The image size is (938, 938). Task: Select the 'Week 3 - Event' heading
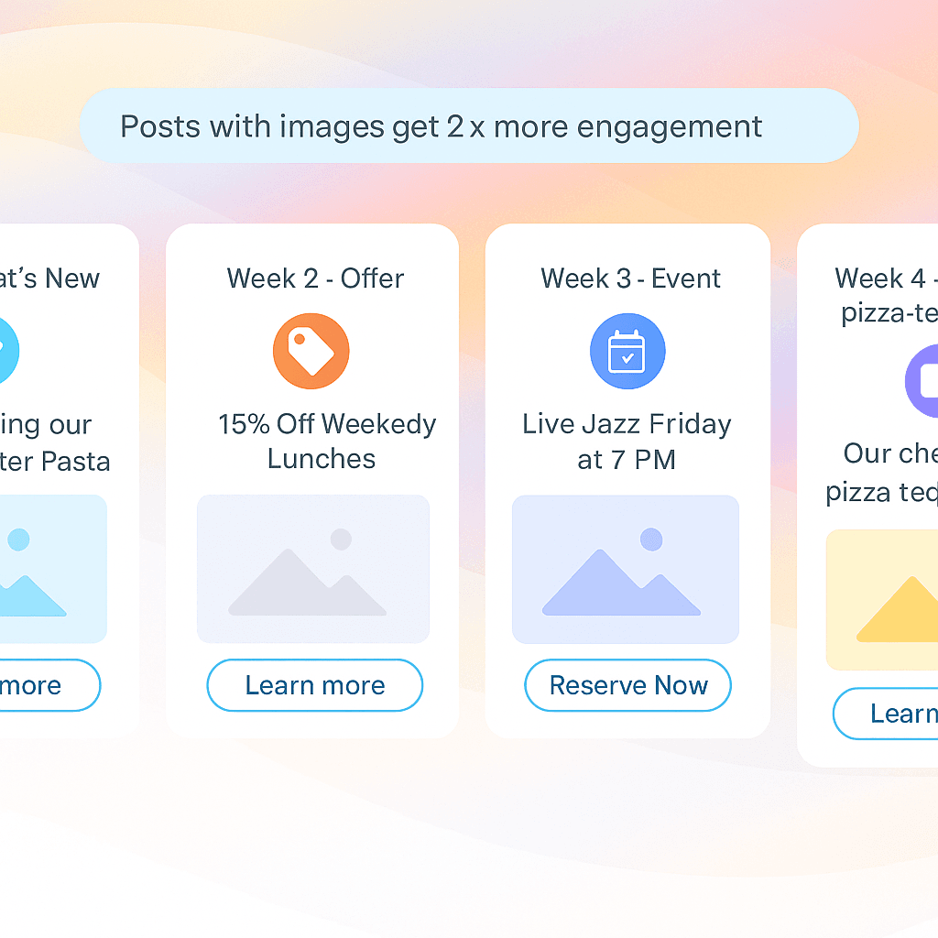(630, 278)
